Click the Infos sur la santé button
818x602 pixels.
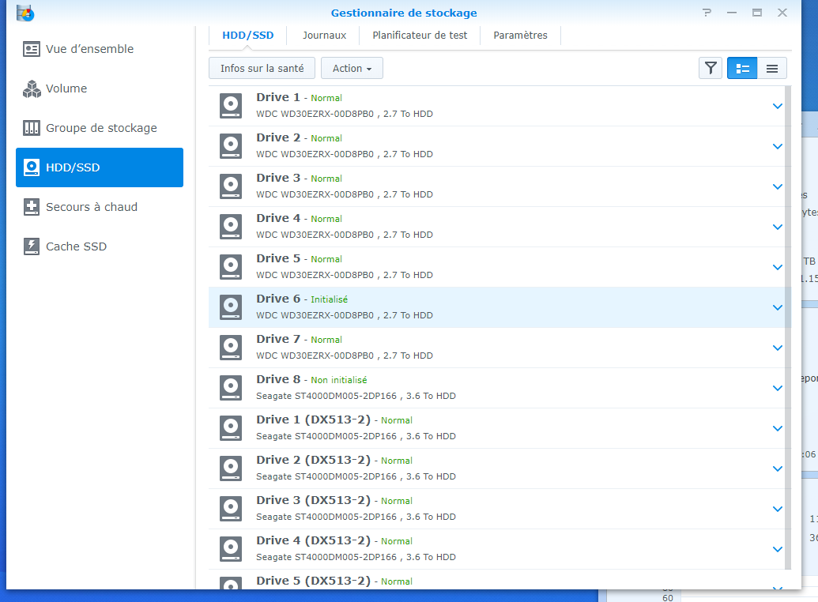pos(262,68)
